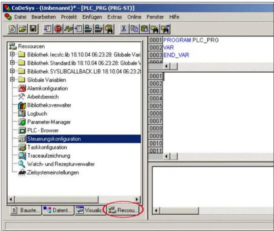
Task: Save project using the floppy disk icon
Action: 33,29
